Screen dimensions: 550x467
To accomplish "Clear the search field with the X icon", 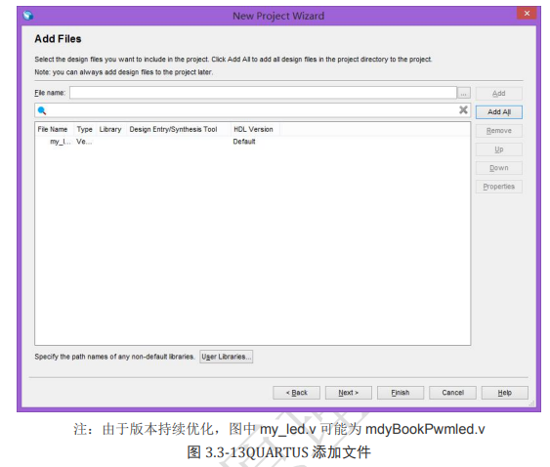I will (463, 110).
